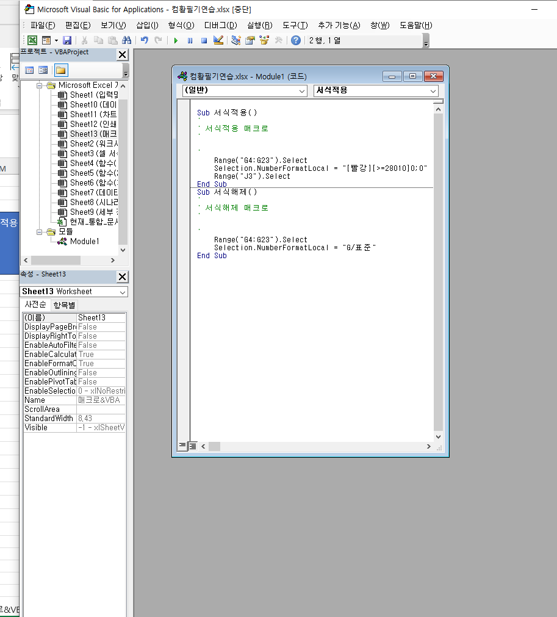The width and height of the screenshot is (557, 617).
Task: Close the project explorer pane
Action: (123, 55)
